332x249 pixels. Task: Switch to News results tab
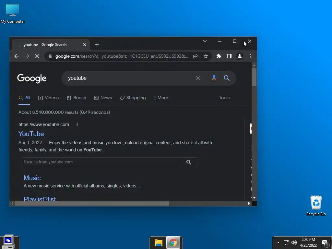(x=103, y=98)
